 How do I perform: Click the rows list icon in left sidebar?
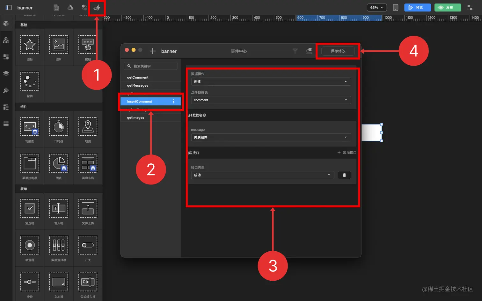point(6,124)
